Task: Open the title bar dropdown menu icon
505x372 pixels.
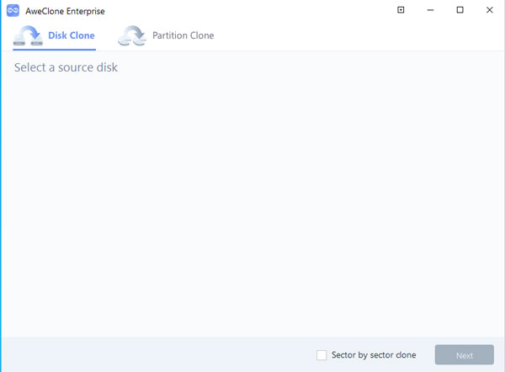Action: tap(401, 10)
